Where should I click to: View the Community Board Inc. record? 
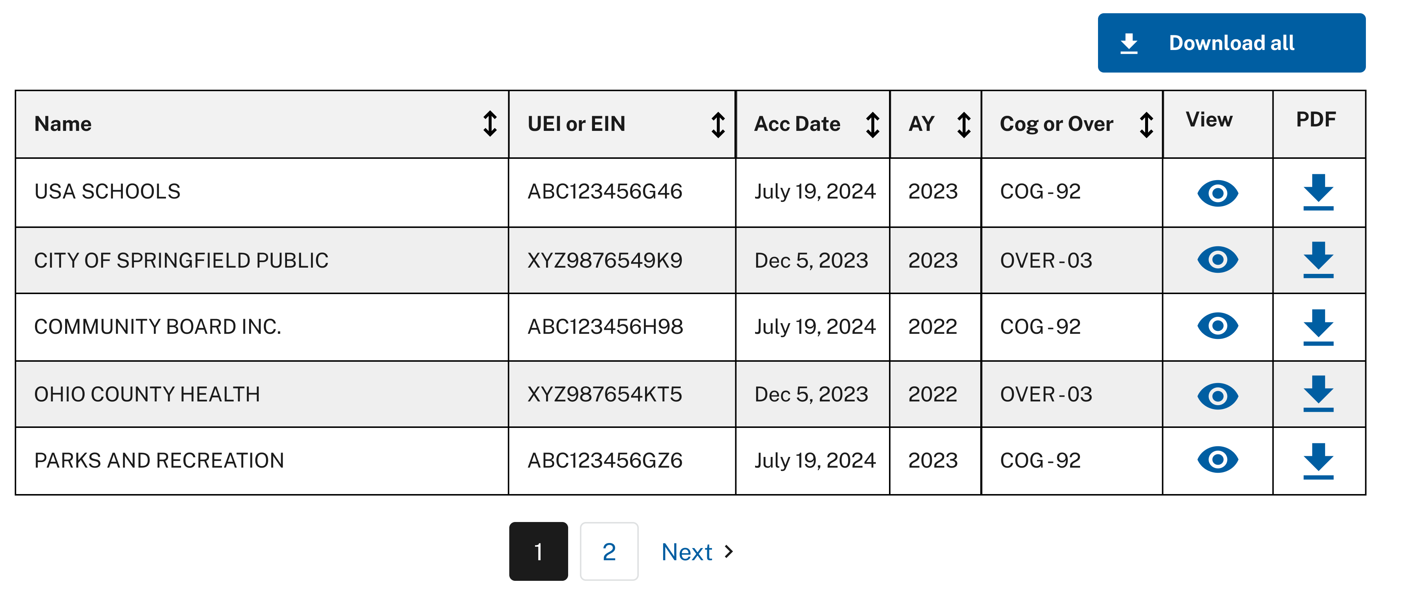(x=1217, y=326)
